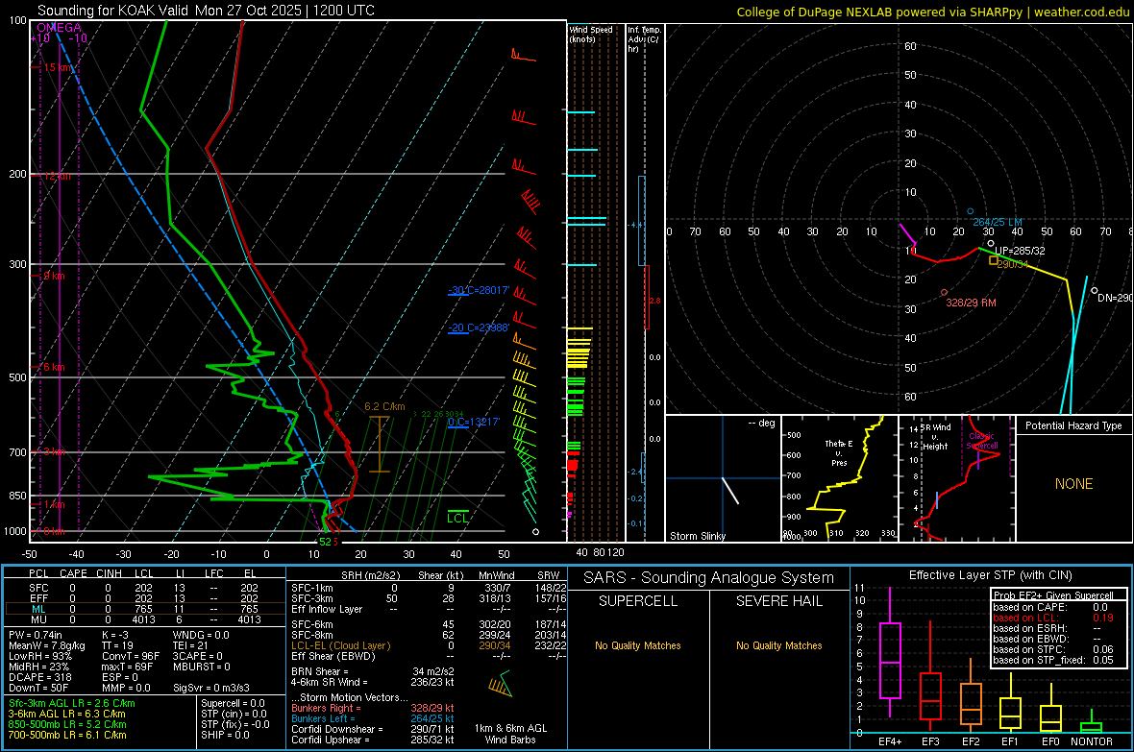
Task: Select the MU parcel row
Action: tap(145, 619)
